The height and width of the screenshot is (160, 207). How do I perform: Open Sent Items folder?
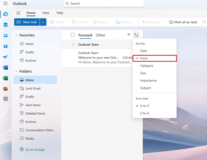click(x=35, y=105)
